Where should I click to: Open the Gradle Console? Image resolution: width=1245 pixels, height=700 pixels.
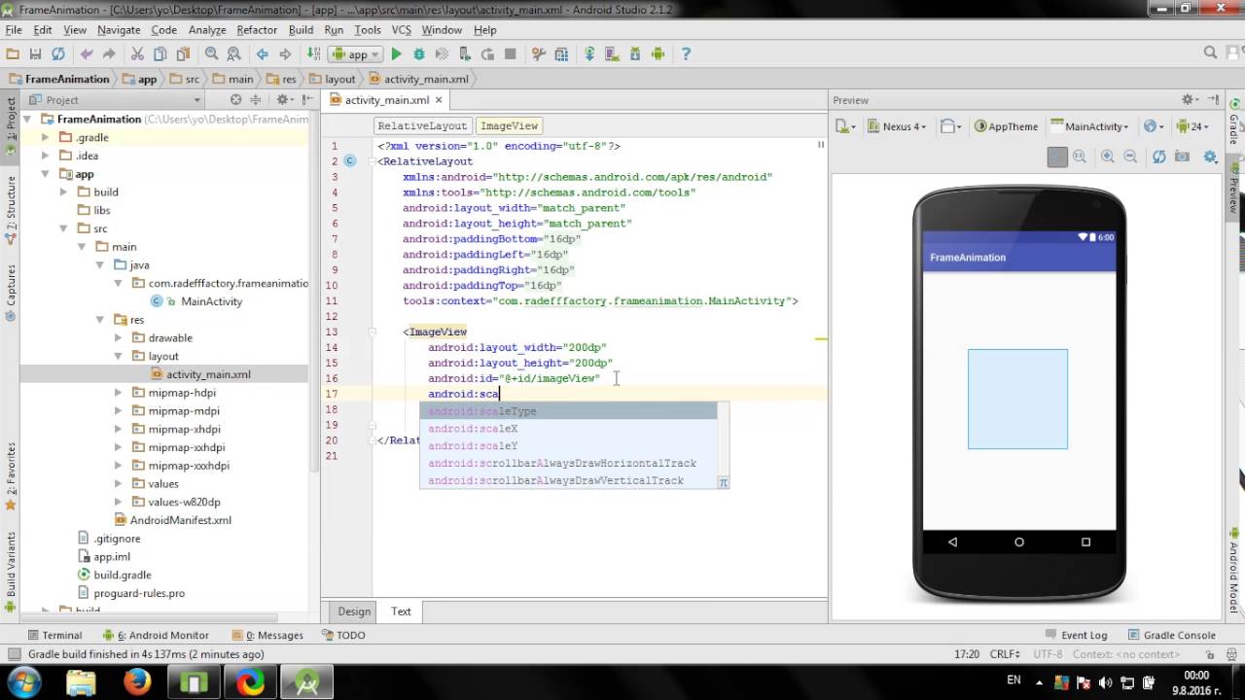click(x=1171, y=635)
